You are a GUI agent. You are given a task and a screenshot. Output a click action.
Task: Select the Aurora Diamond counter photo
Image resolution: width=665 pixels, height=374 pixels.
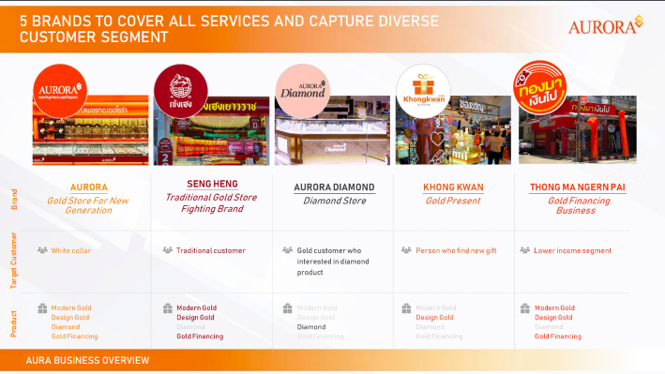(332, 130)
